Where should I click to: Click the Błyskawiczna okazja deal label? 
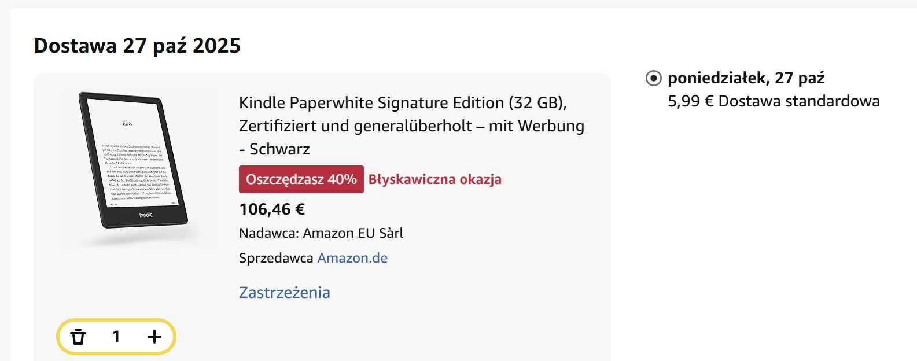(434, 179)
